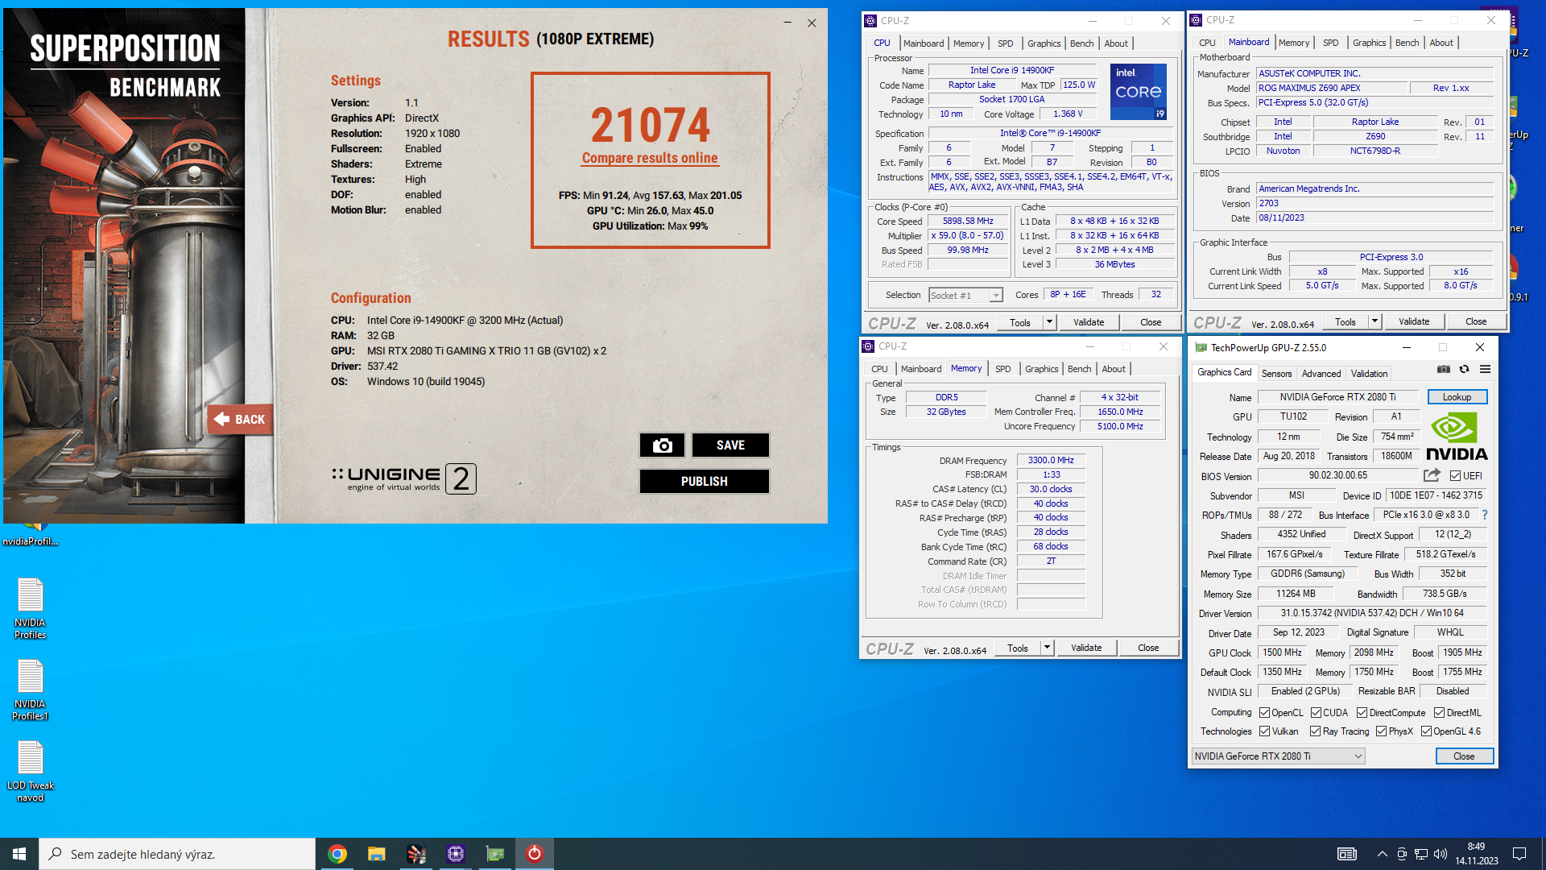Click the GPU-Z refresh icon
The width and height of the screenshot is (1546, 870).
click(1465, 369)
